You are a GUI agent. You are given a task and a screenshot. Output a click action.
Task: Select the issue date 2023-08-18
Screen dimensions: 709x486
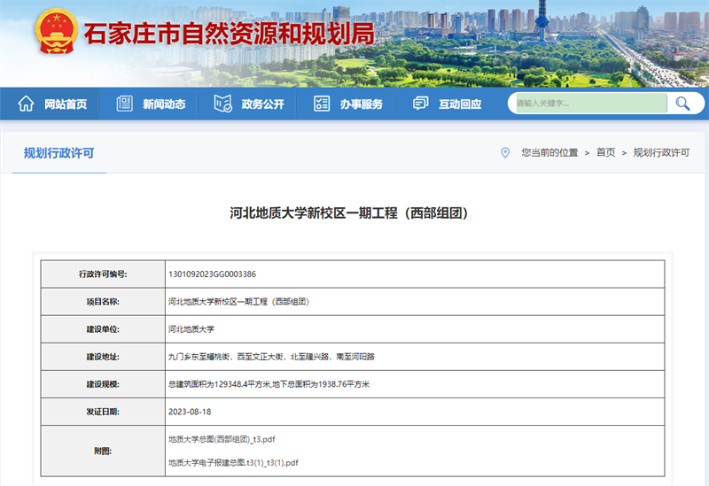coord(190,412)
